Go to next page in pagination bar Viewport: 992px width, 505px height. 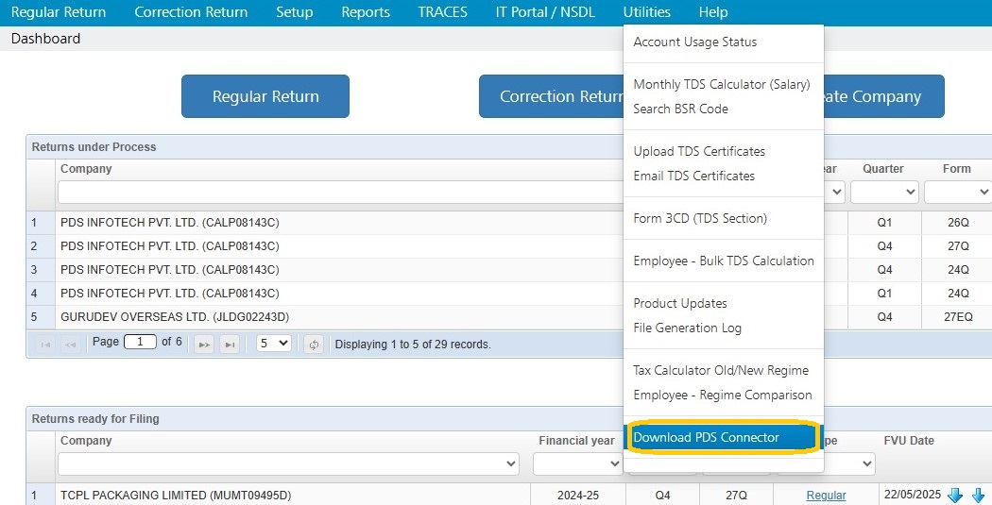204,345
